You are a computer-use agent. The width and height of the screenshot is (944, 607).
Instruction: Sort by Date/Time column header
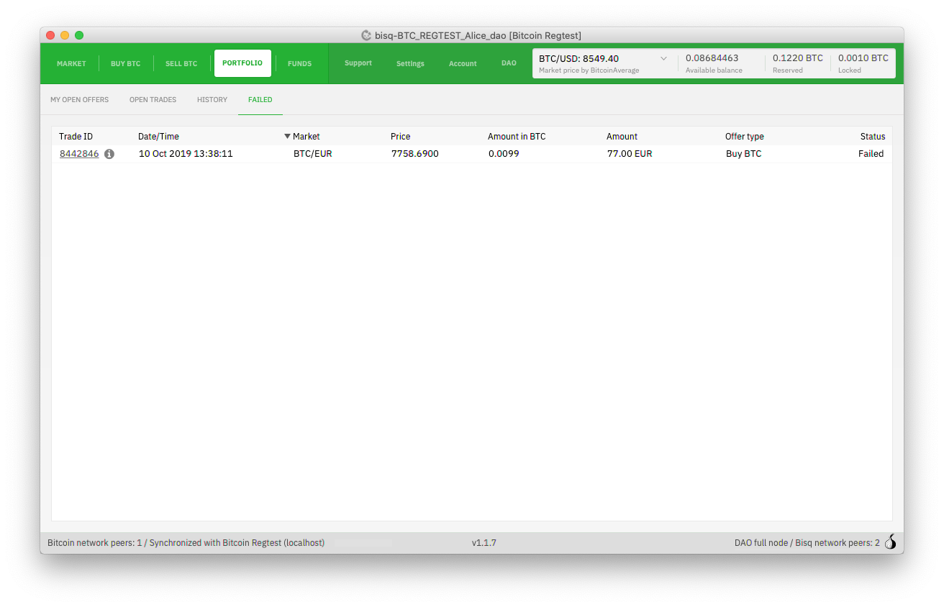coord(158,137)
